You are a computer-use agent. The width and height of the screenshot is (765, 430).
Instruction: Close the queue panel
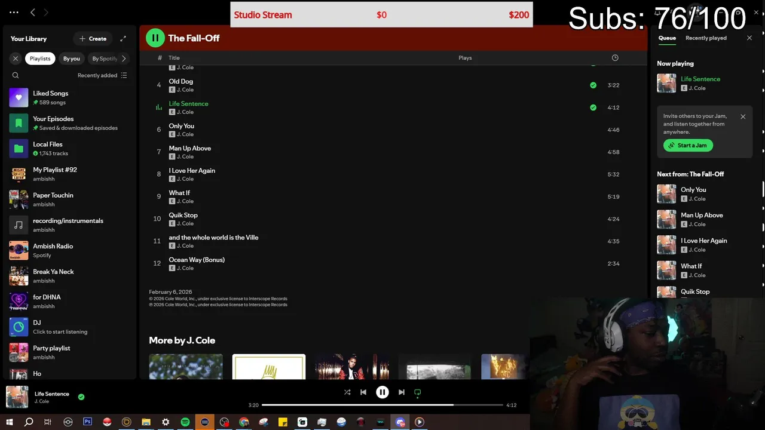click(749, 38)
